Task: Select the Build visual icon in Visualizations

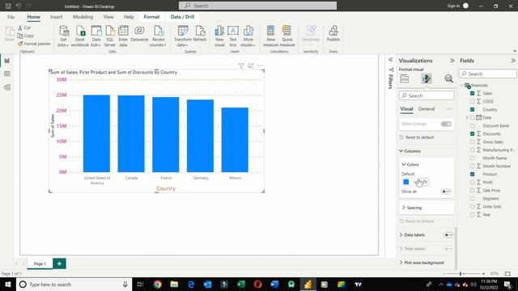Action: point(405,78)
